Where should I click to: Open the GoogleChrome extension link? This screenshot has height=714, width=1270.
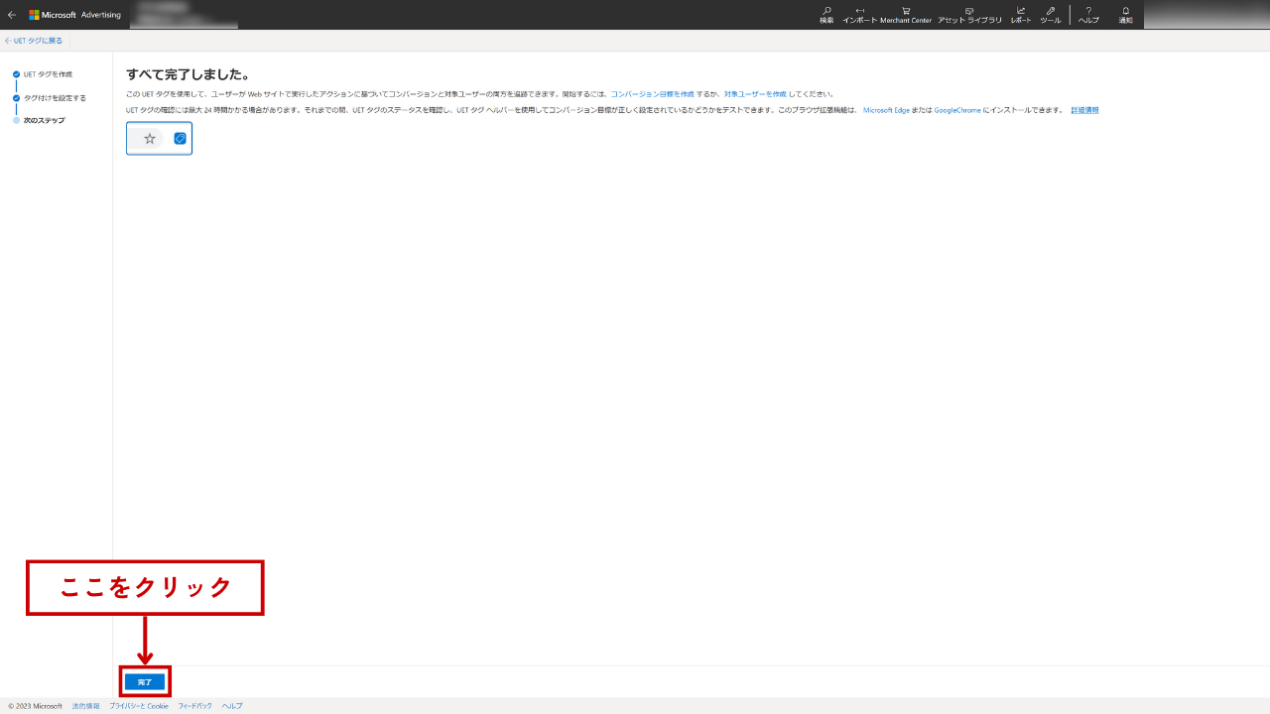click(x=957, y=110)
